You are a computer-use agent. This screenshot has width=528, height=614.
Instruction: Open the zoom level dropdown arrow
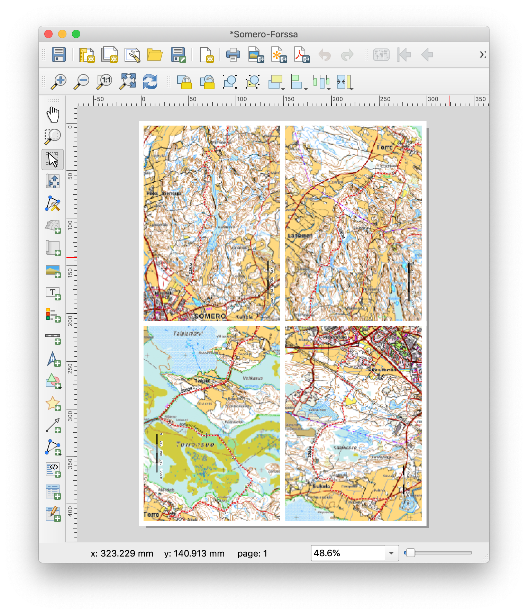click(391, 553)
